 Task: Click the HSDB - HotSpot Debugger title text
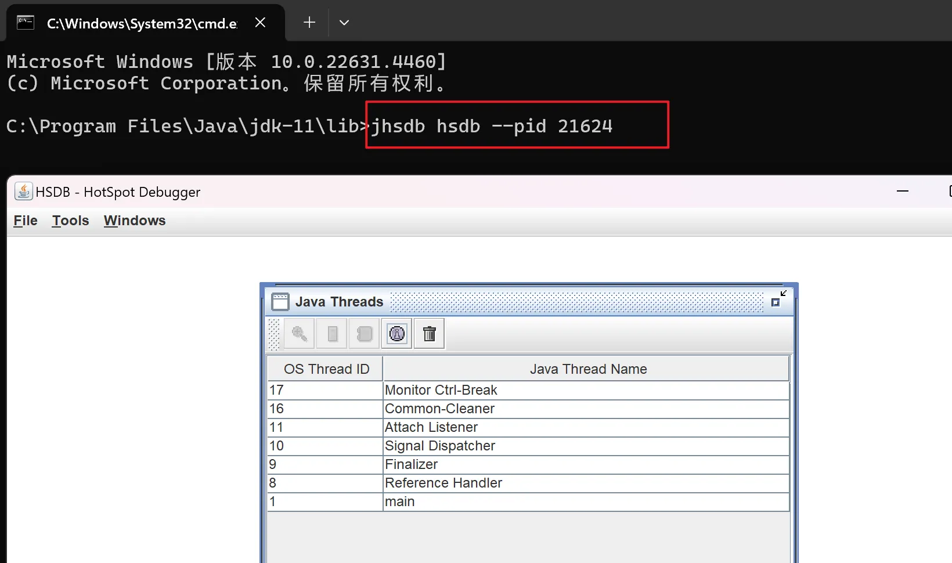tap(118, 192)
